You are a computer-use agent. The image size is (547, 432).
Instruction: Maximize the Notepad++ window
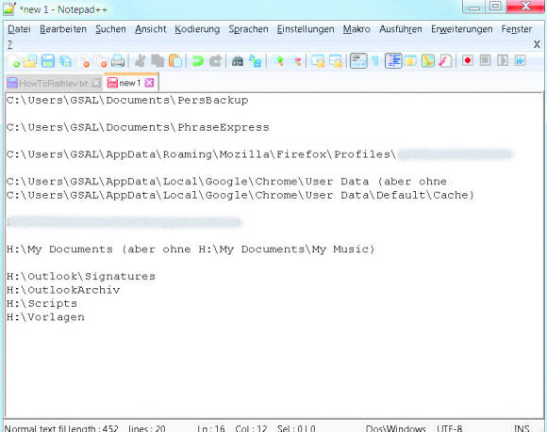tap(495, 6)
